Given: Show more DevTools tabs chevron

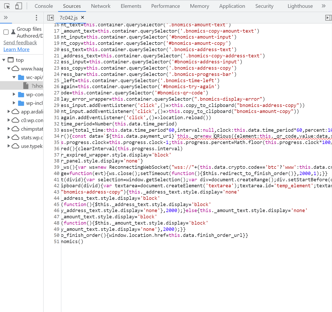Looking at the screenshot, I should tap(324, 6).
